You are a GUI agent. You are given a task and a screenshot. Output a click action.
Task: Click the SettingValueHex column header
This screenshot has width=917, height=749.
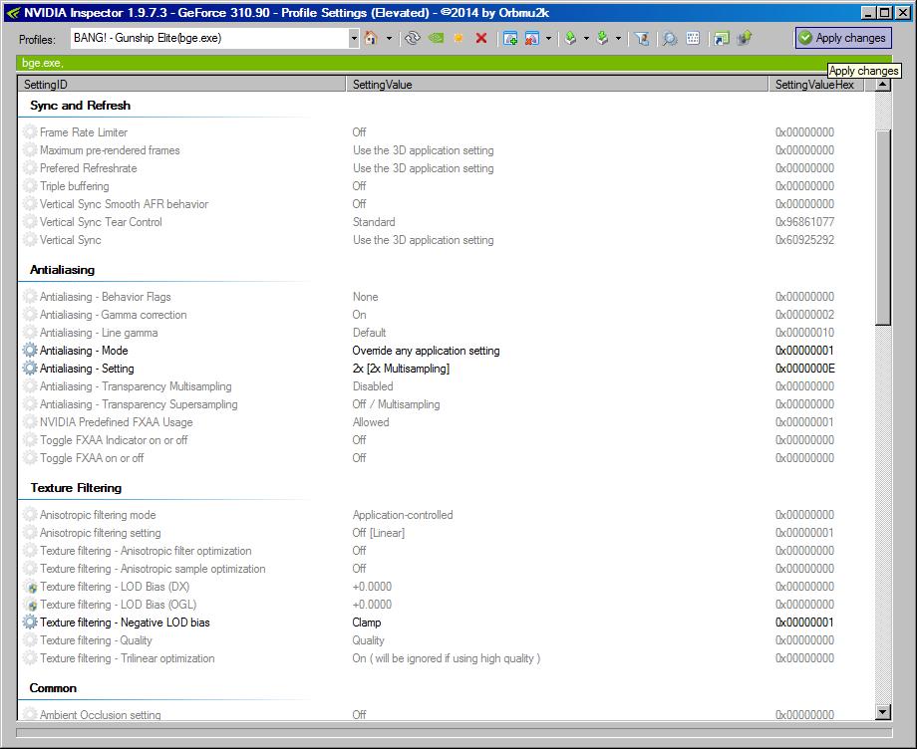815,84
